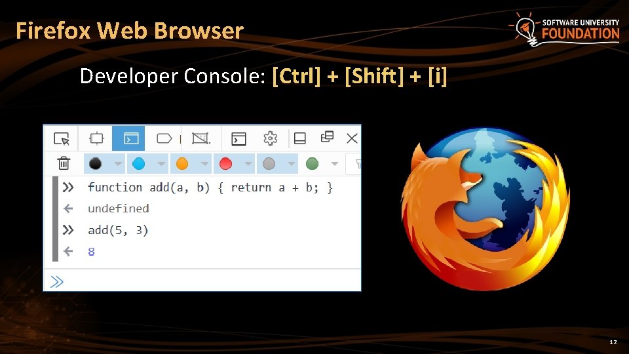This screenshot has width=629, height=354.
Task: Toggle the orange dot JS filter
Action: click(x=182, y=164)
